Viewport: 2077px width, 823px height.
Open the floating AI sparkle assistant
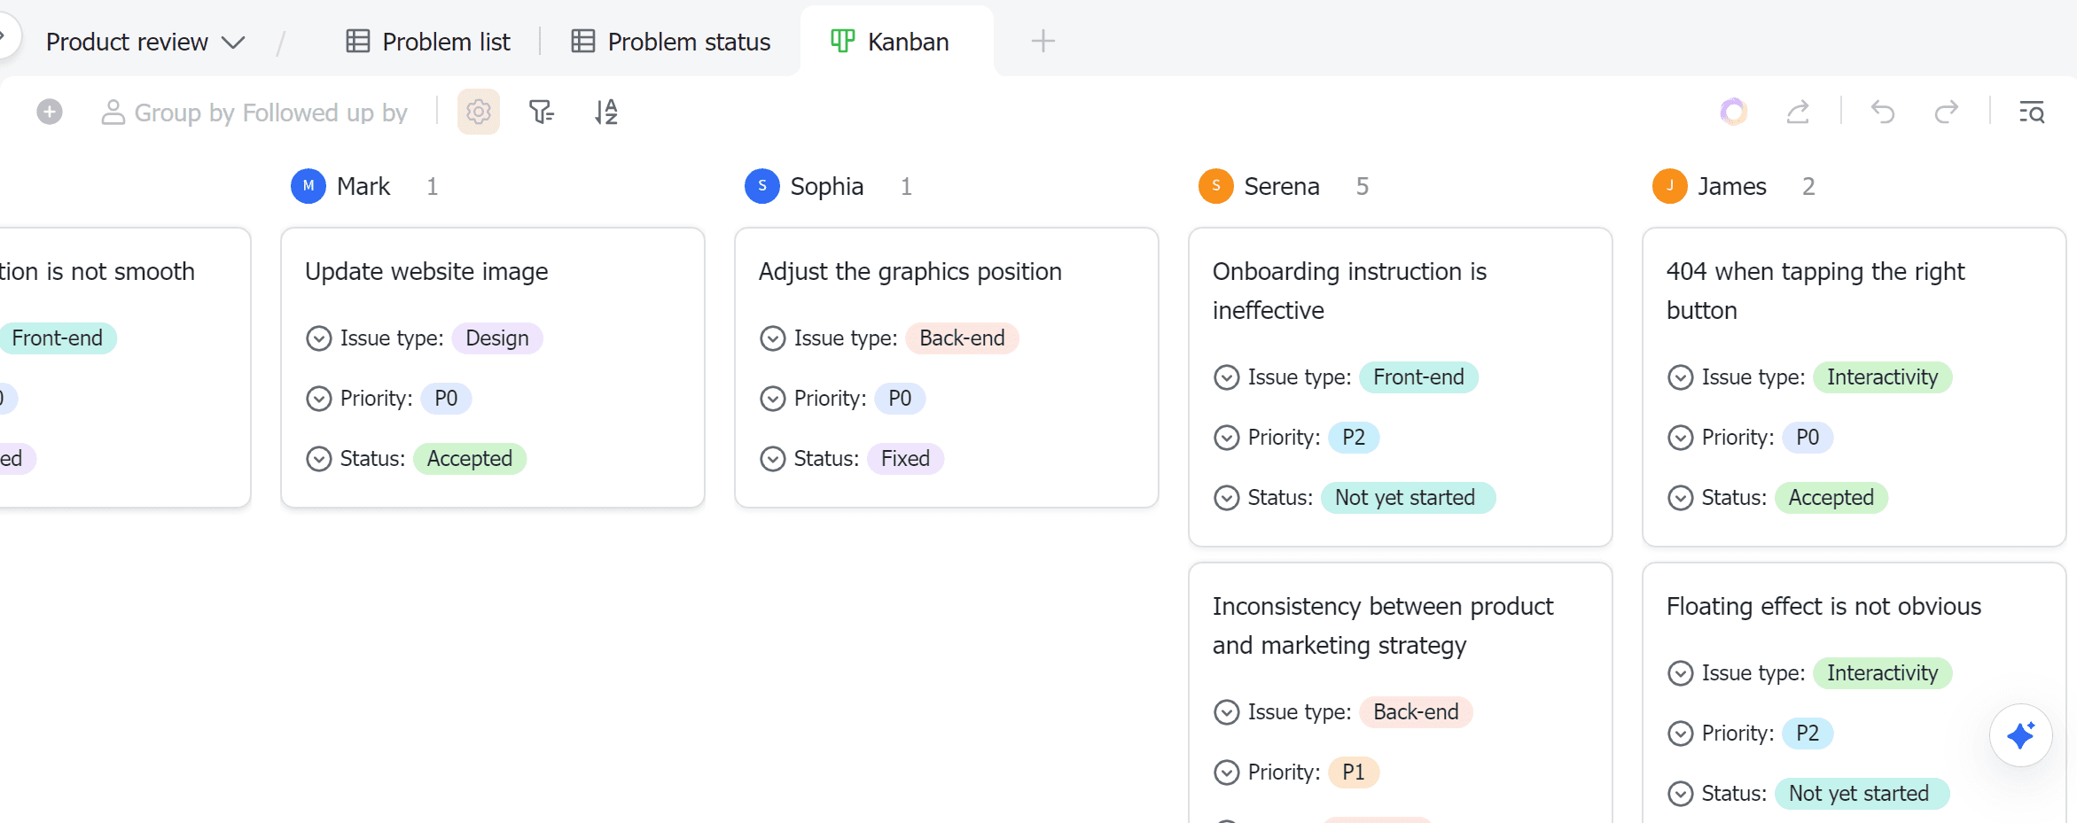2020,735
